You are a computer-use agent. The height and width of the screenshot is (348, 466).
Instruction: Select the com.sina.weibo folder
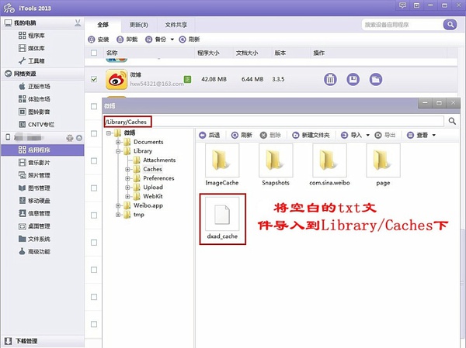329,165
